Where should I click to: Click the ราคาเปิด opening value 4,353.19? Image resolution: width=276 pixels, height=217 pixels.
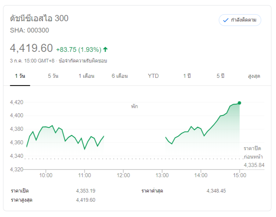85,191
